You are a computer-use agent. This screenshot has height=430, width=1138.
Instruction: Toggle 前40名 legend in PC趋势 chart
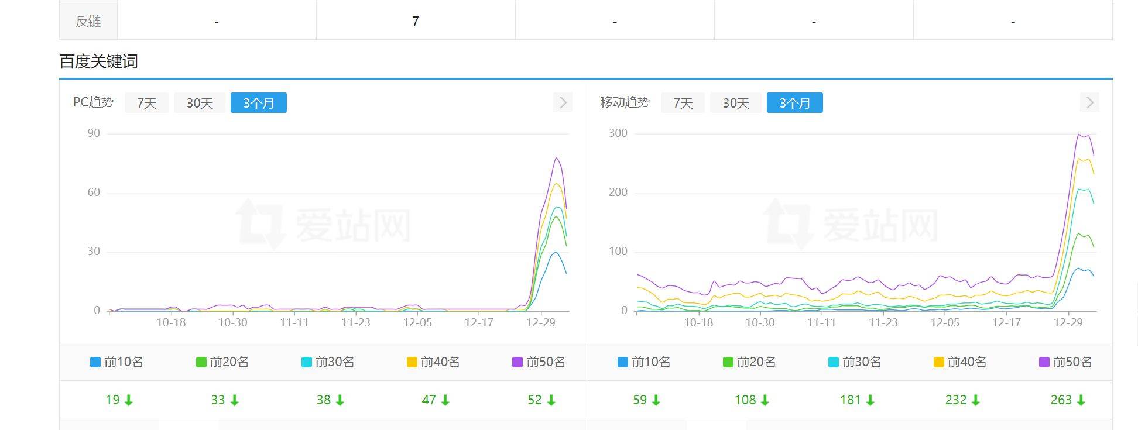coord(433,362)
